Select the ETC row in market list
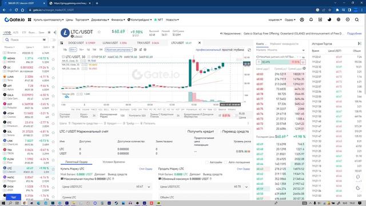This screenshot has width=366, height=206. point(29,124)
